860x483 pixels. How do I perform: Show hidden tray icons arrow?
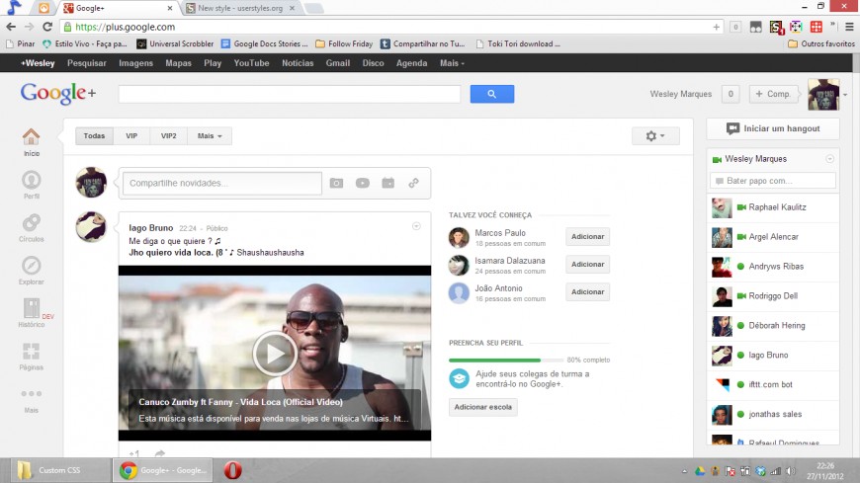click(684, 471)
